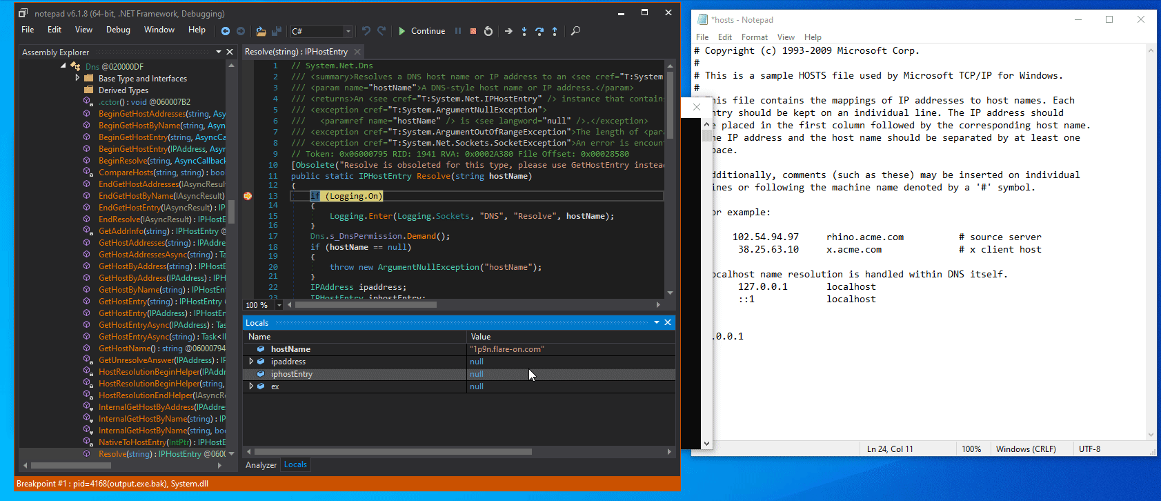The height and width of the screenshot is (501, 1161).
Task: Select the iphostEntry local row
Action: point(459,374)
